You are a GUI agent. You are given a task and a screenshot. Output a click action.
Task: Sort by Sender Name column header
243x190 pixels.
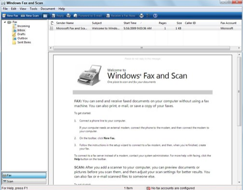[x=72, y=23]
